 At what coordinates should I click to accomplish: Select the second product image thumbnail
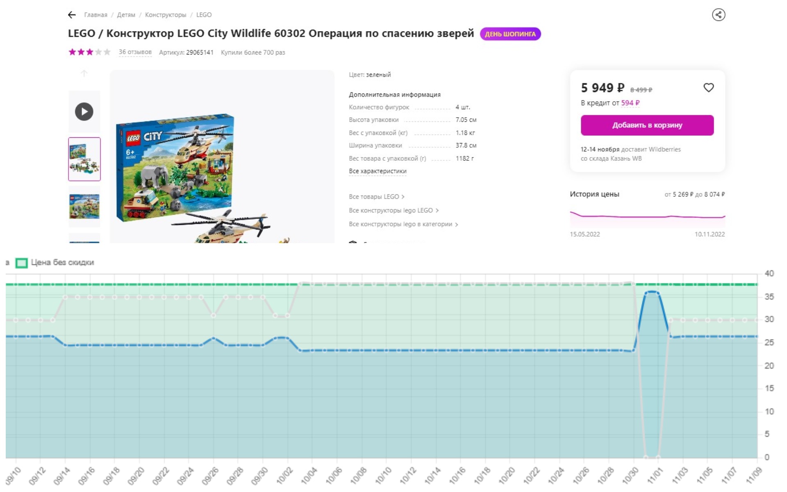[84, 206]
